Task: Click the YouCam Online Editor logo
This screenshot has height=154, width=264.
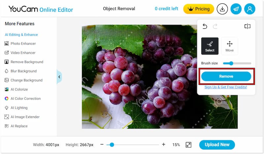Action: (x=41, y=9)
